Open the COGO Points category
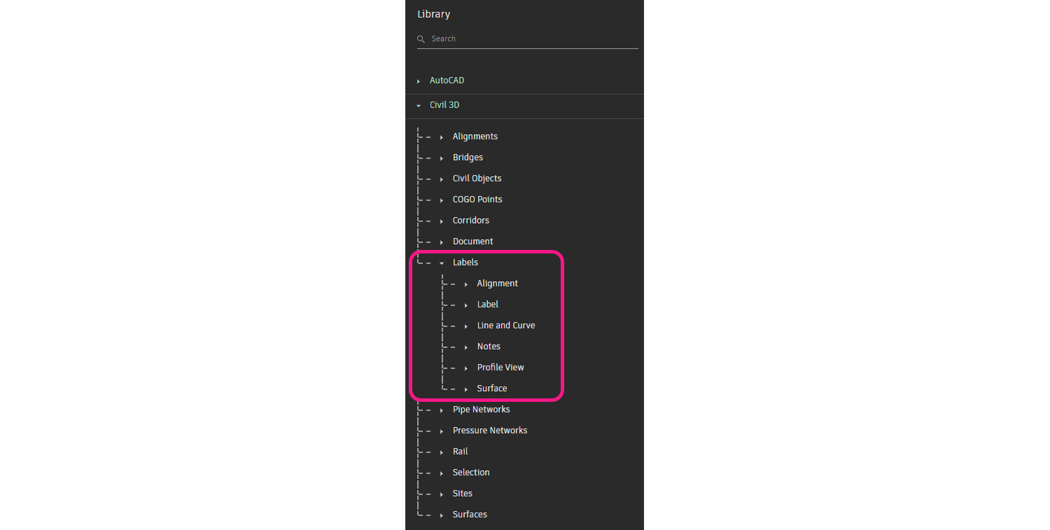Screen dimensions: 1050x530 (x=477, y=200)
